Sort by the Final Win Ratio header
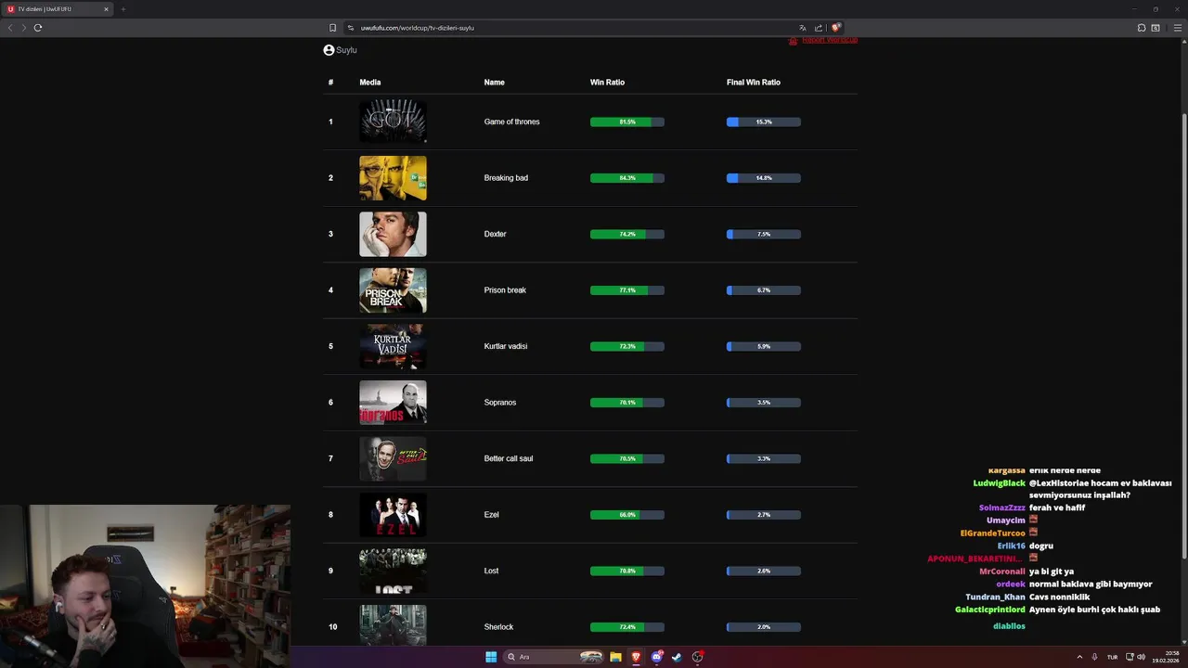 (x=754, y=83)
